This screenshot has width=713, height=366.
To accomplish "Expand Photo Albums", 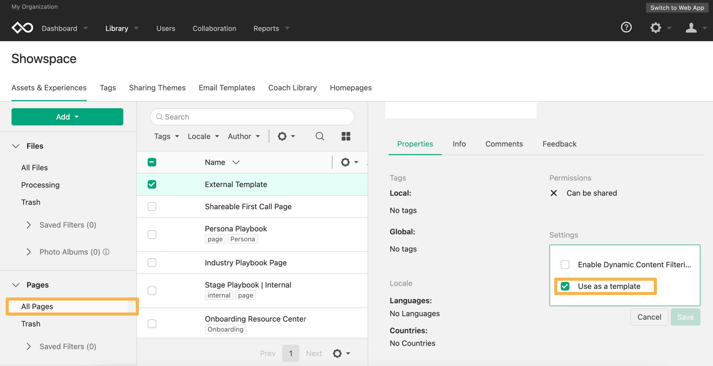I will tap(29, 252).
